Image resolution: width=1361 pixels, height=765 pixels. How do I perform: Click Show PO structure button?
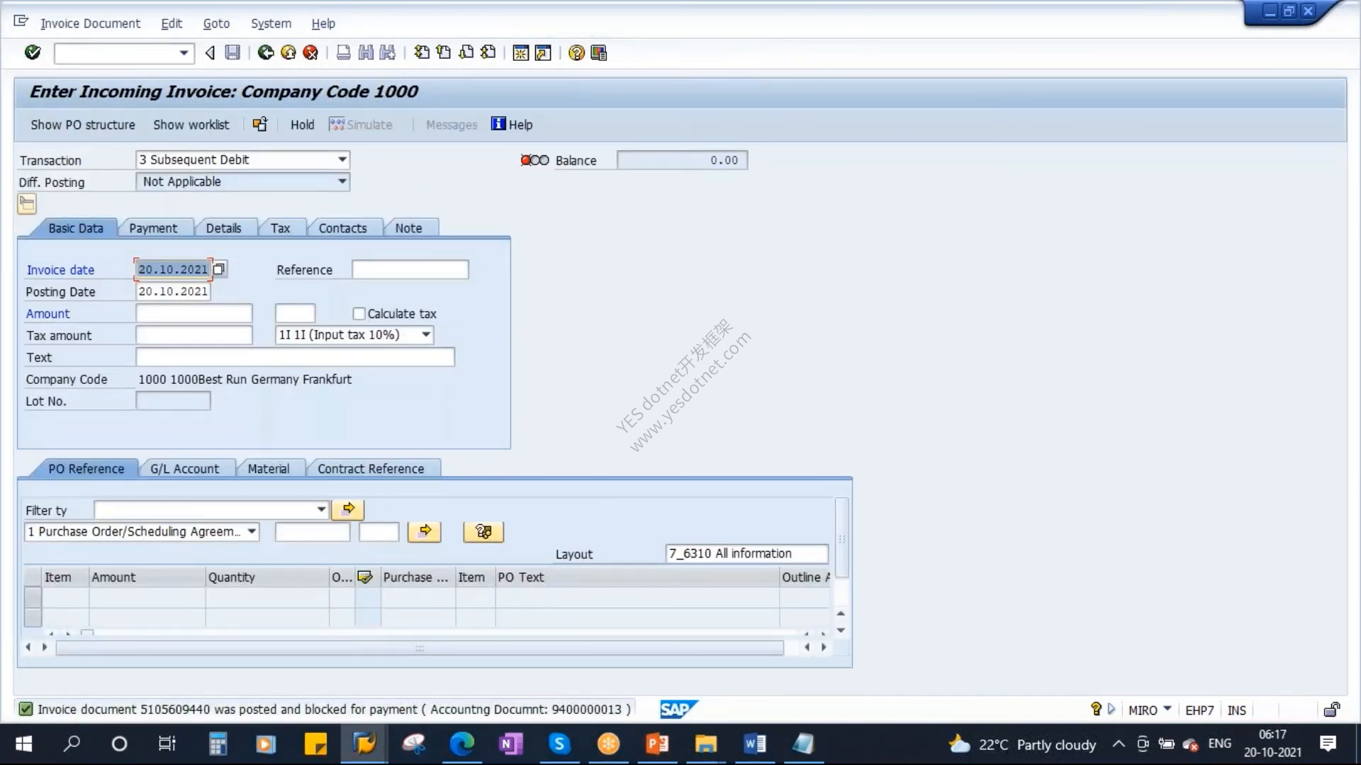(83, 125)
